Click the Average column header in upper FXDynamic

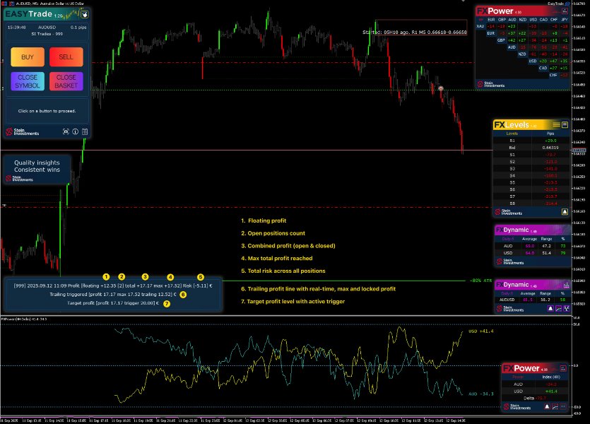click(x=529, y=239)
